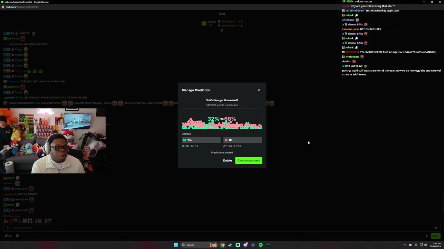The width and height of the screenshot is (444, 249).
Task: Open the Windows Start menu
Action: (x=176, y=245)
